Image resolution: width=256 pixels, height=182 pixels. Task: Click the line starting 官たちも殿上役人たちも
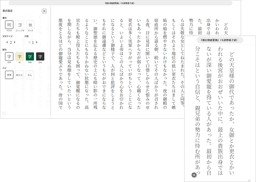pos(78,64)
